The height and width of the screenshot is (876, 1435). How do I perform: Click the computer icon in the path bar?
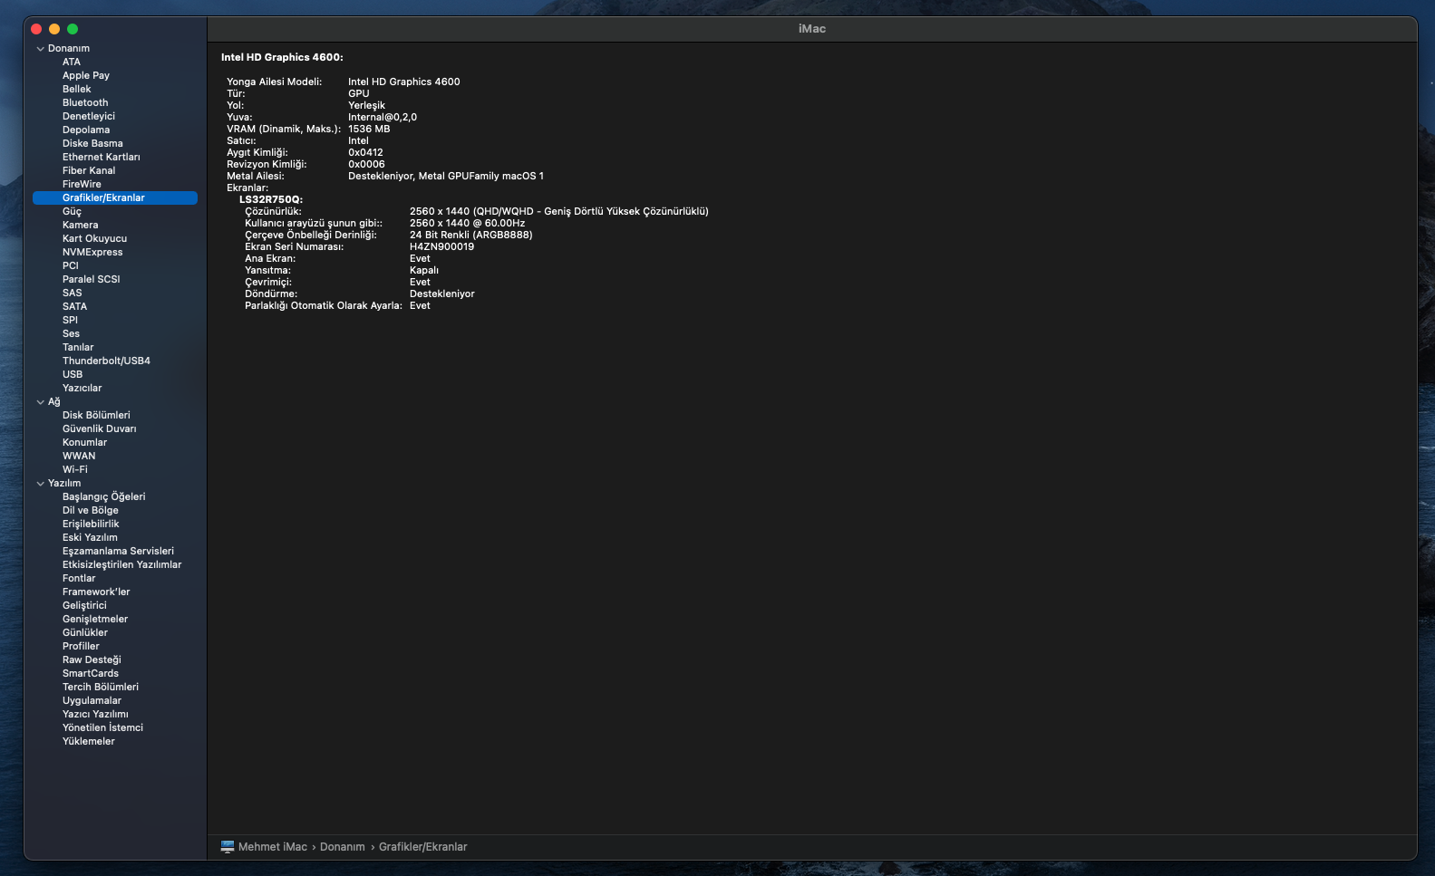tap(227, 847)
